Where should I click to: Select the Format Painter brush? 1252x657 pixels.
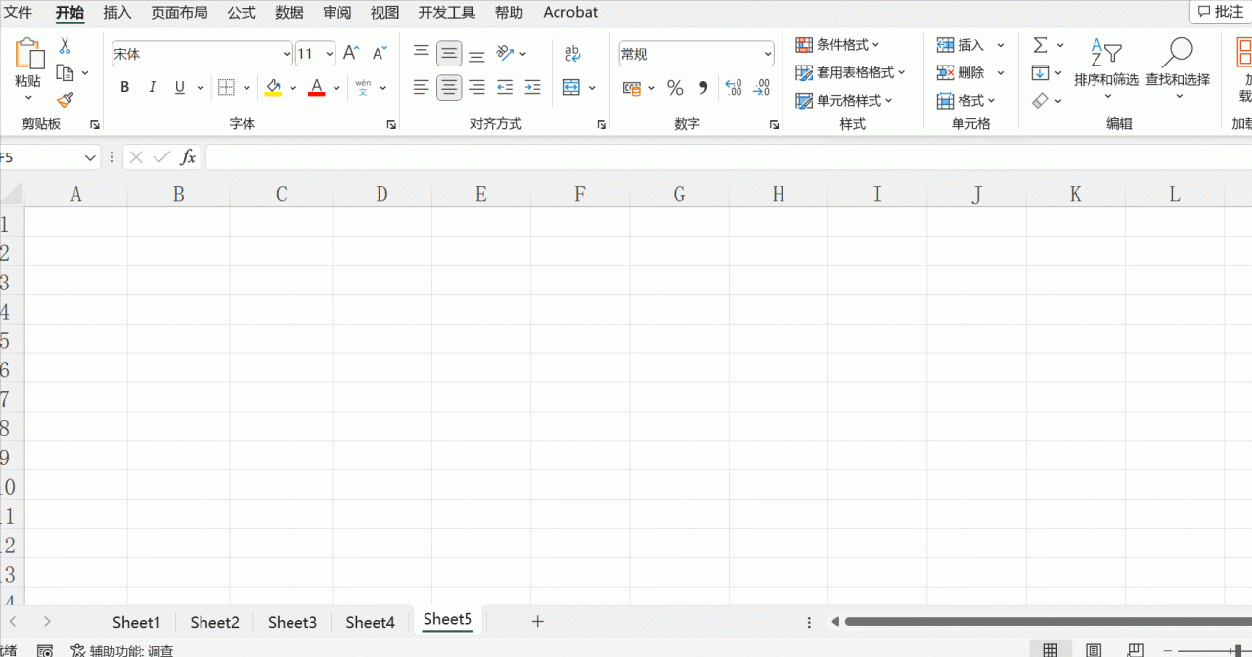coord(65,100)
